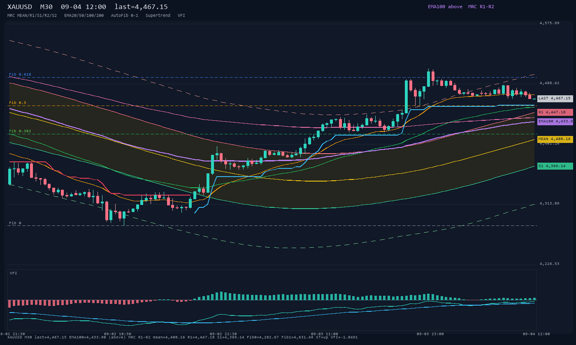Viewport: 576px width, 345px height.
Task: Click the bottom status summary line
Action: click(x=183, y=337)
